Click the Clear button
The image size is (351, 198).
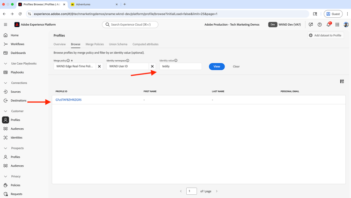click(x=236, y=66)
